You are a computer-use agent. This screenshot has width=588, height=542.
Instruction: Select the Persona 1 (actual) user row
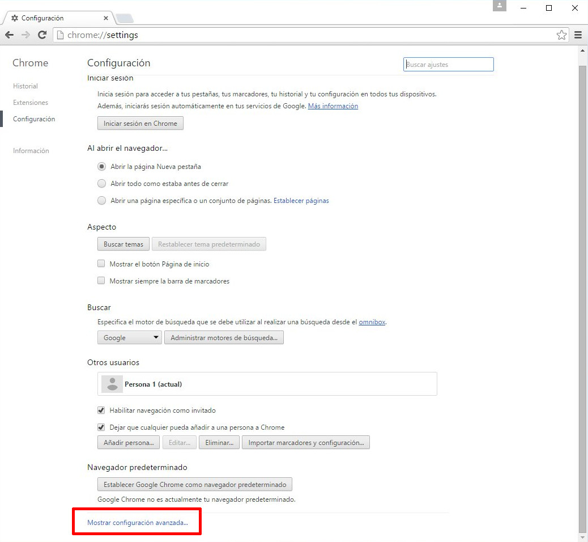click(267, 384)
